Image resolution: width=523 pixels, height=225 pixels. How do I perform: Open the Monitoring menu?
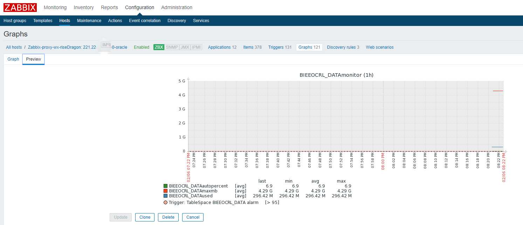pos(55,7)
